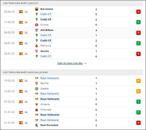The width and height of the screenshot is (146, 130).
Task: Click red B badge for Real Sociedad match
Action: click(138, 123)
